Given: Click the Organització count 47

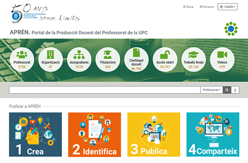Looking at the screenshot, I should click(50, 67).
